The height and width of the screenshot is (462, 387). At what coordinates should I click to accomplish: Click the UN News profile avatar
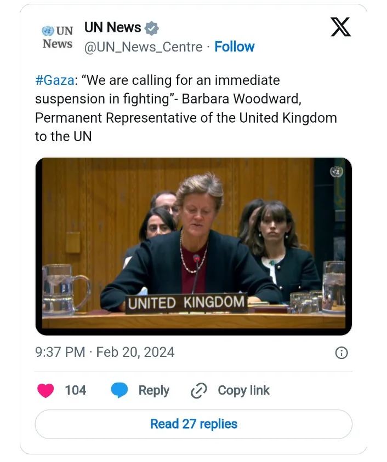pos(58,37)
